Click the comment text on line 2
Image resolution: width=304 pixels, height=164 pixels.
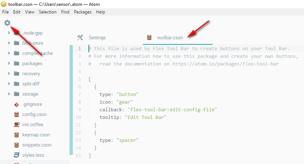click(193, 56)
